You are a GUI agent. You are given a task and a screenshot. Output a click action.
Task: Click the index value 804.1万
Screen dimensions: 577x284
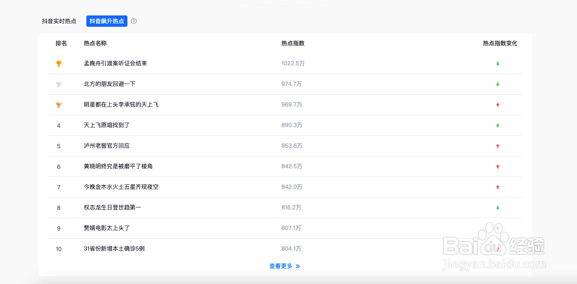click(x=291, y=249)
